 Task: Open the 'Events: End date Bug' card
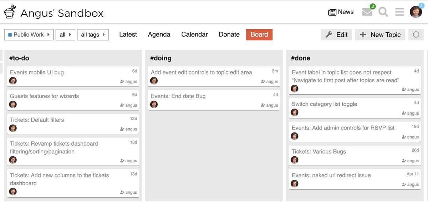[x=178, y=96]
